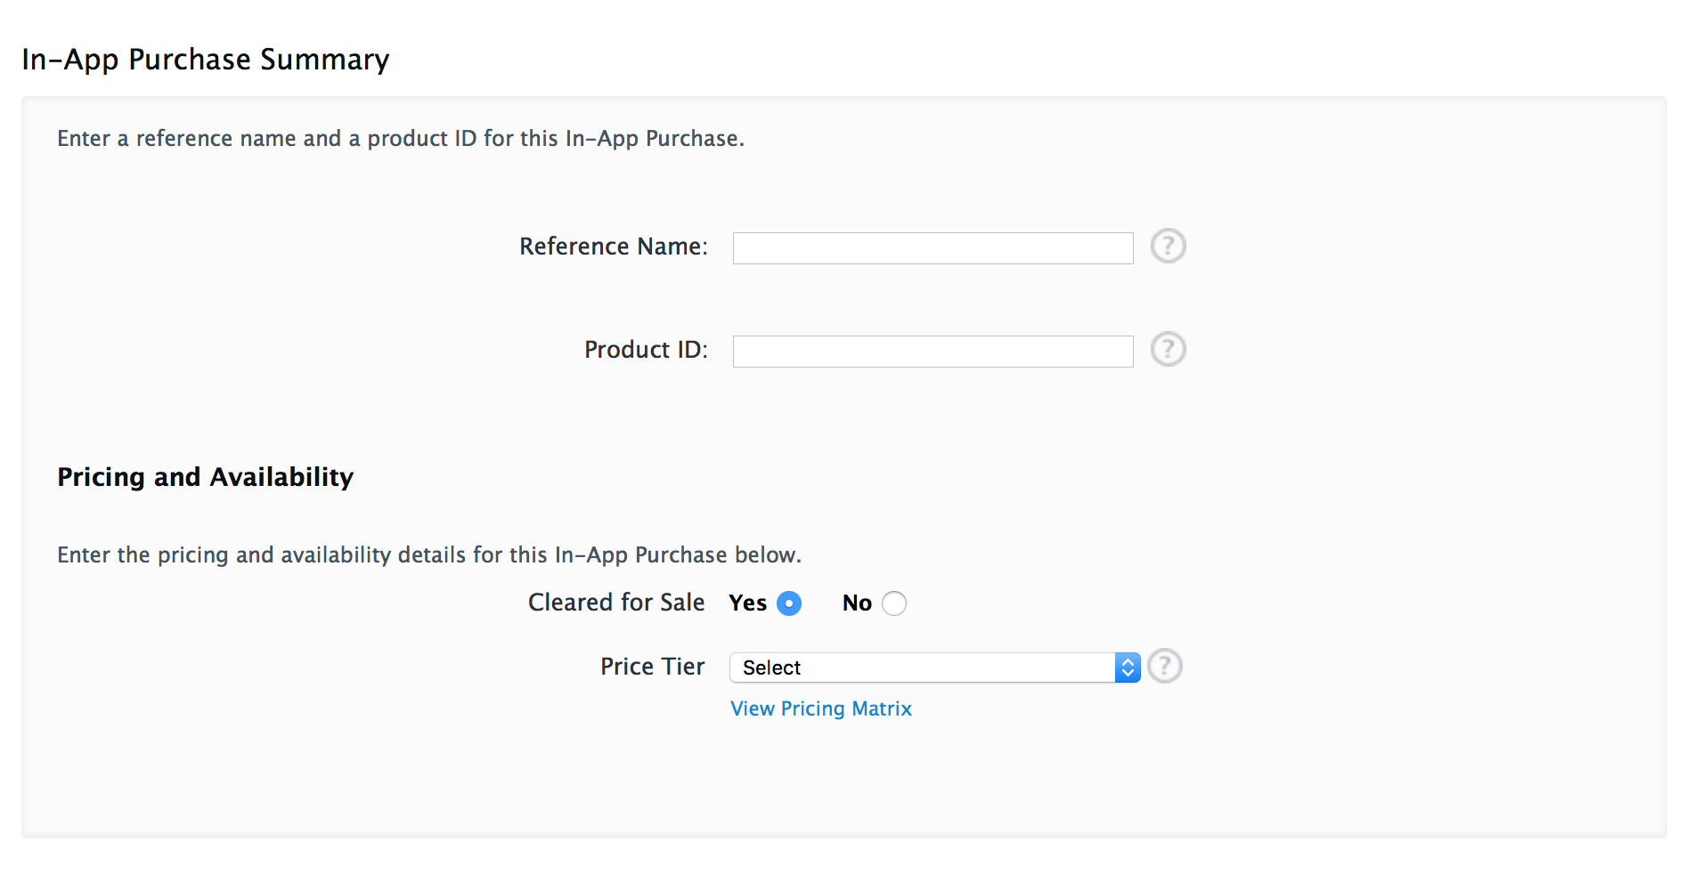Click the Pricing and Availability heading

(206, 477)
